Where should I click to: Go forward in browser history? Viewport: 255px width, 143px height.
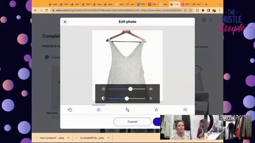[x=41, y=10]
